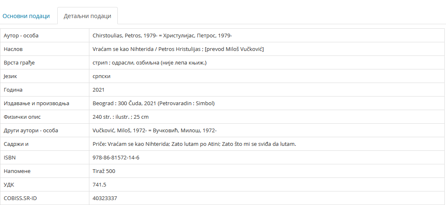Click the Други аутори - особа label

[x=31, y=131]
